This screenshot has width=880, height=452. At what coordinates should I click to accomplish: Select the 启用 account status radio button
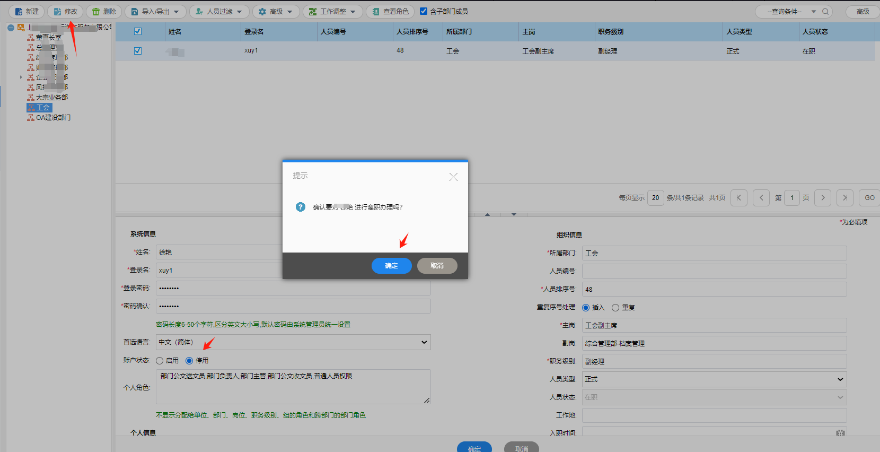160,361
